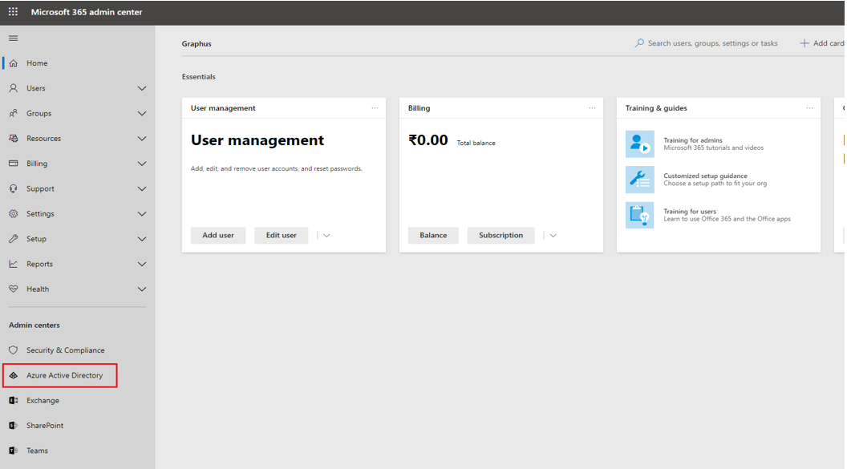
Task: Click the Users person icon
Action: pos(14,88)
